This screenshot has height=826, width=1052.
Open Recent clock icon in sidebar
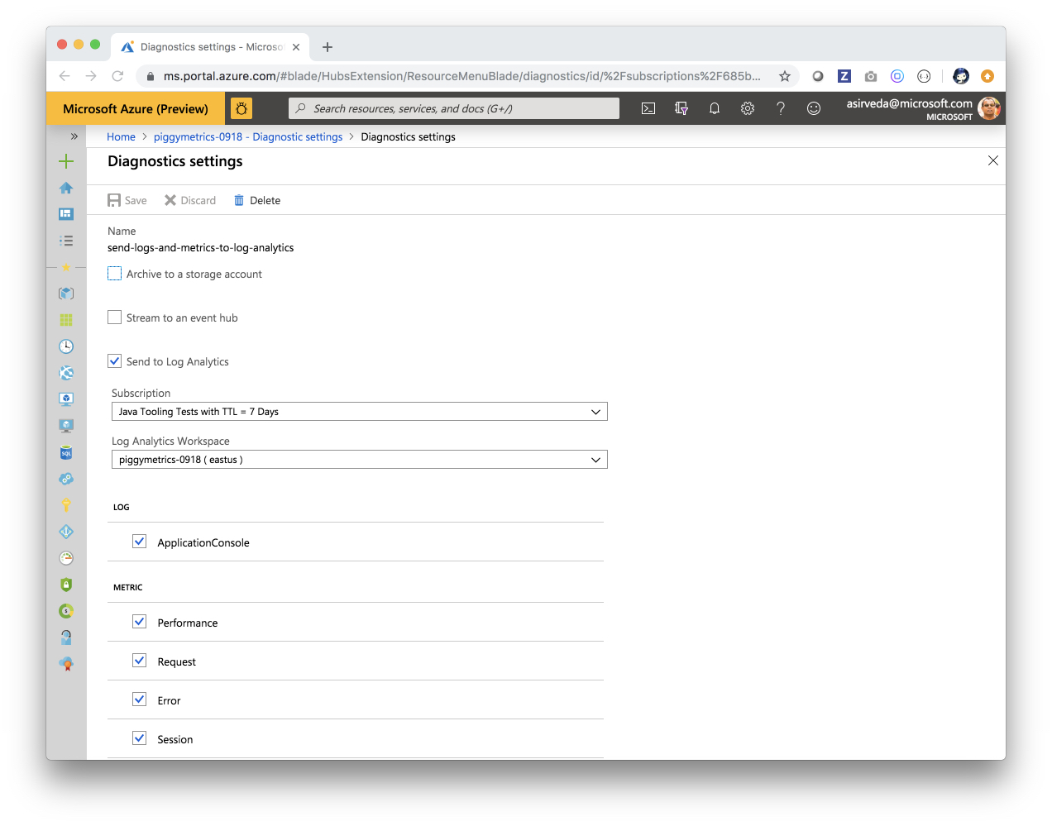pyautogui.click(x=66, y=346)
